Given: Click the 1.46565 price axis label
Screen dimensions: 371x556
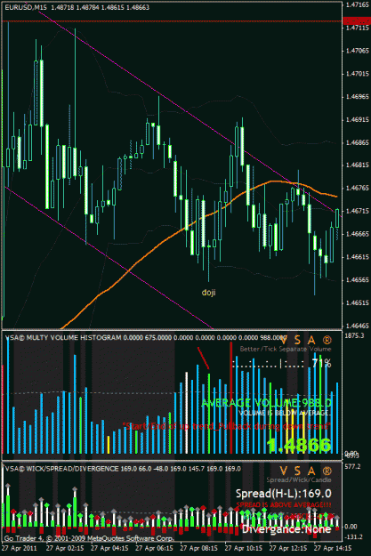Looking at the screenshot, I should (x=357, y=279).
